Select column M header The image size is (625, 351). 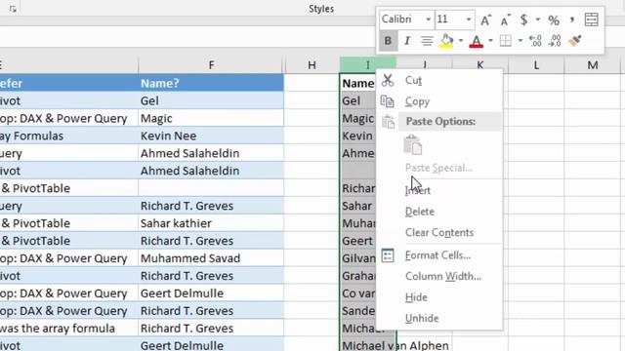(593, 65)
